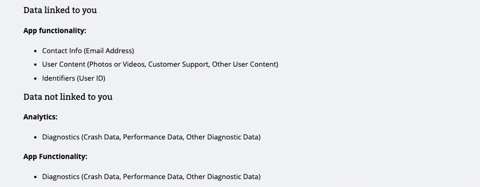
Task: Click the "Data not linked to you" heading
Action: pyautogui.click(x=68, y=97)
